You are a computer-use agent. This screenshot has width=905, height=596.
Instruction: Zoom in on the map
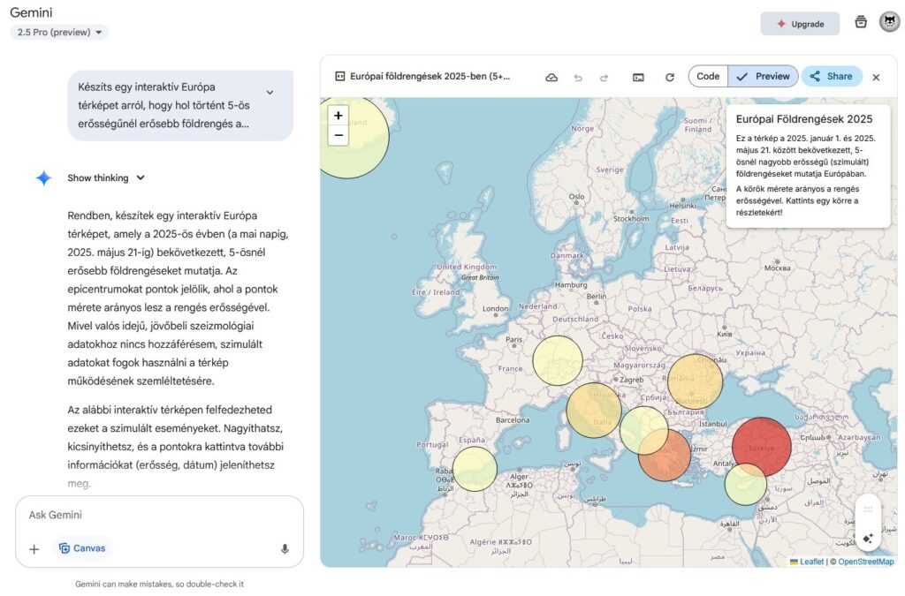[338, 116]
